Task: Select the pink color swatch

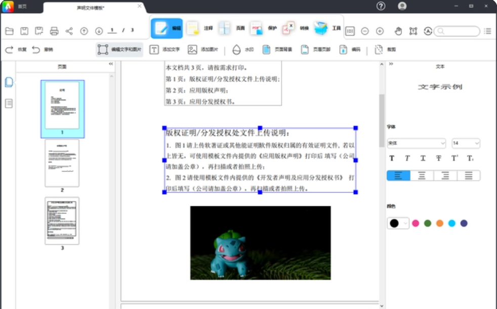Action: [x=416, y=223]
